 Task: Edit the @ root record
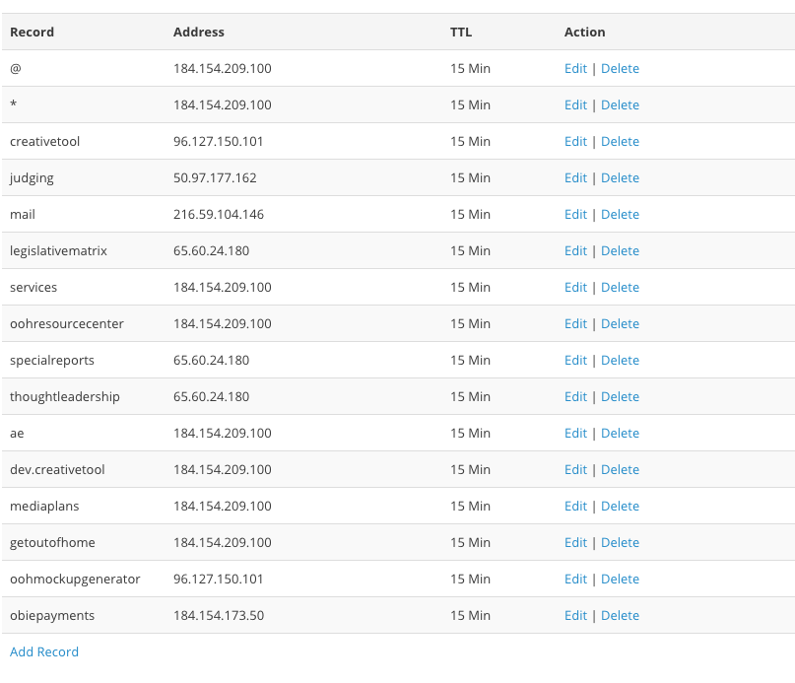(x=575, y=69)
